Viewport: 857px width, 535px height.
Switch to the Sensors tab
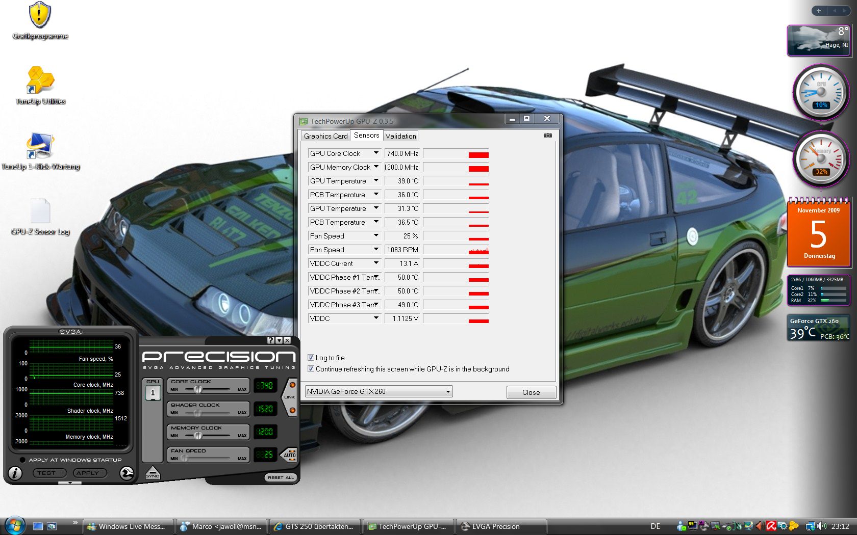367,135
